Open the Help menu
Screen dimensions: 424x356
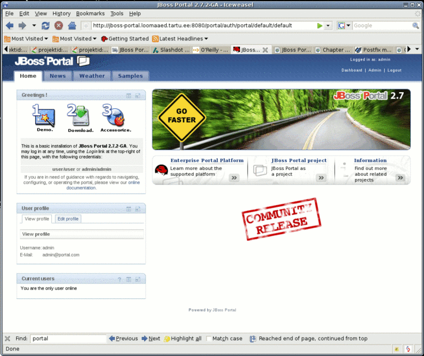(135, 14)
